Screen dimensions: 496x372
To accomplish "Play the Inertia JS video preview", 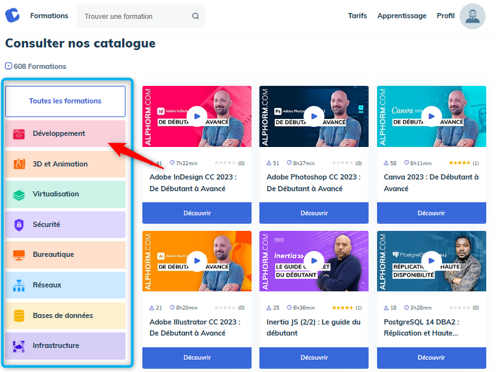I will [314, 261].
